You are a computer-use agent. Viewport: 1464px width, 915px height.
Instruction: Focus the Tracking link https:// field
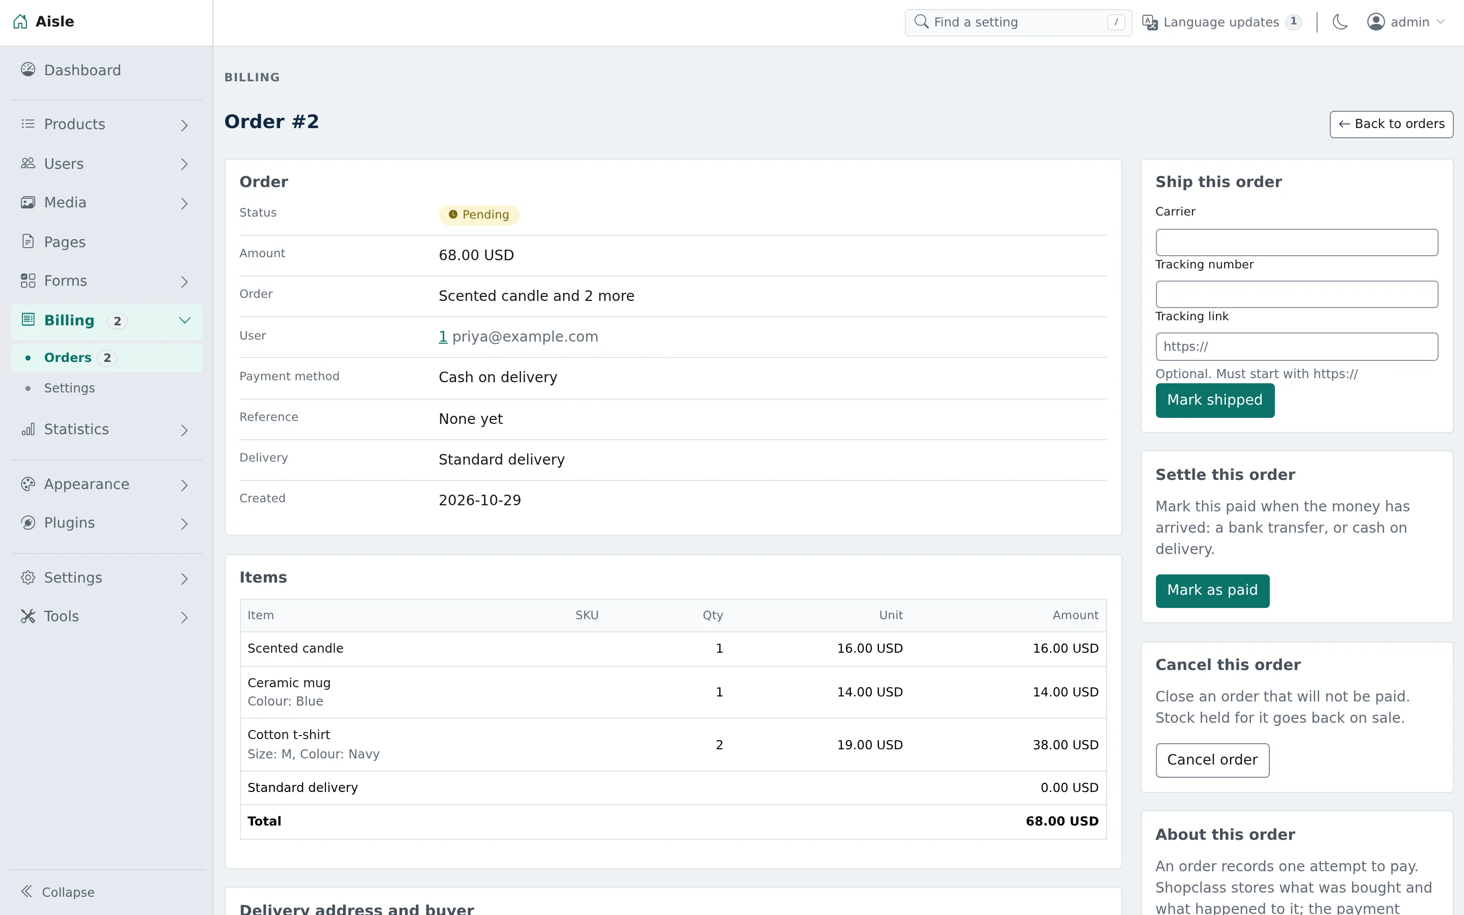[x=1296, y=347]
